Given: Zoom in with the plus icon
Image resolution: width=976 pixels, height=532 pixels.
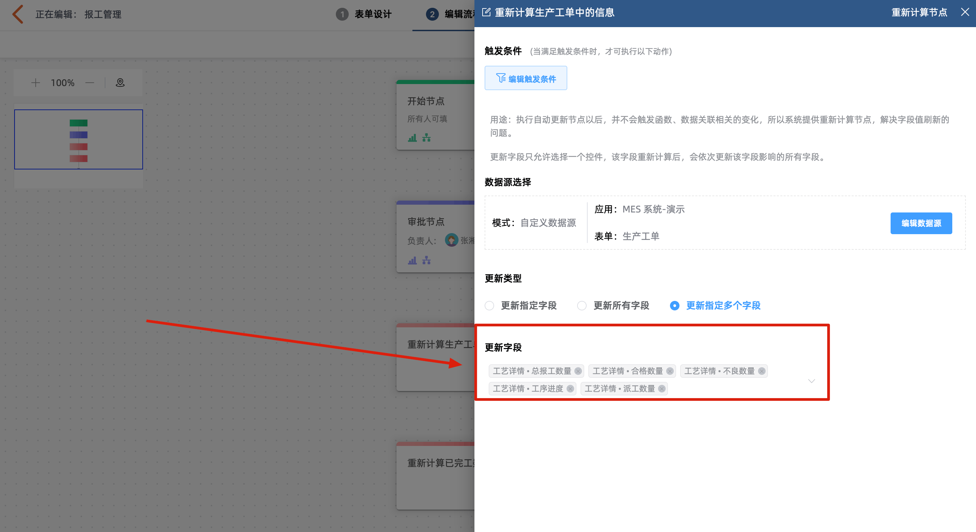Looking at the screenshot, I should [36, 83].
